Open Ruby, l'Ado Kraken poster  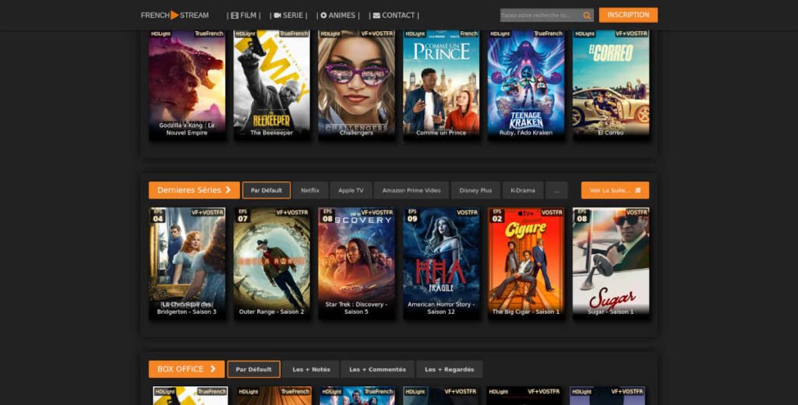(x=526, y=86)
